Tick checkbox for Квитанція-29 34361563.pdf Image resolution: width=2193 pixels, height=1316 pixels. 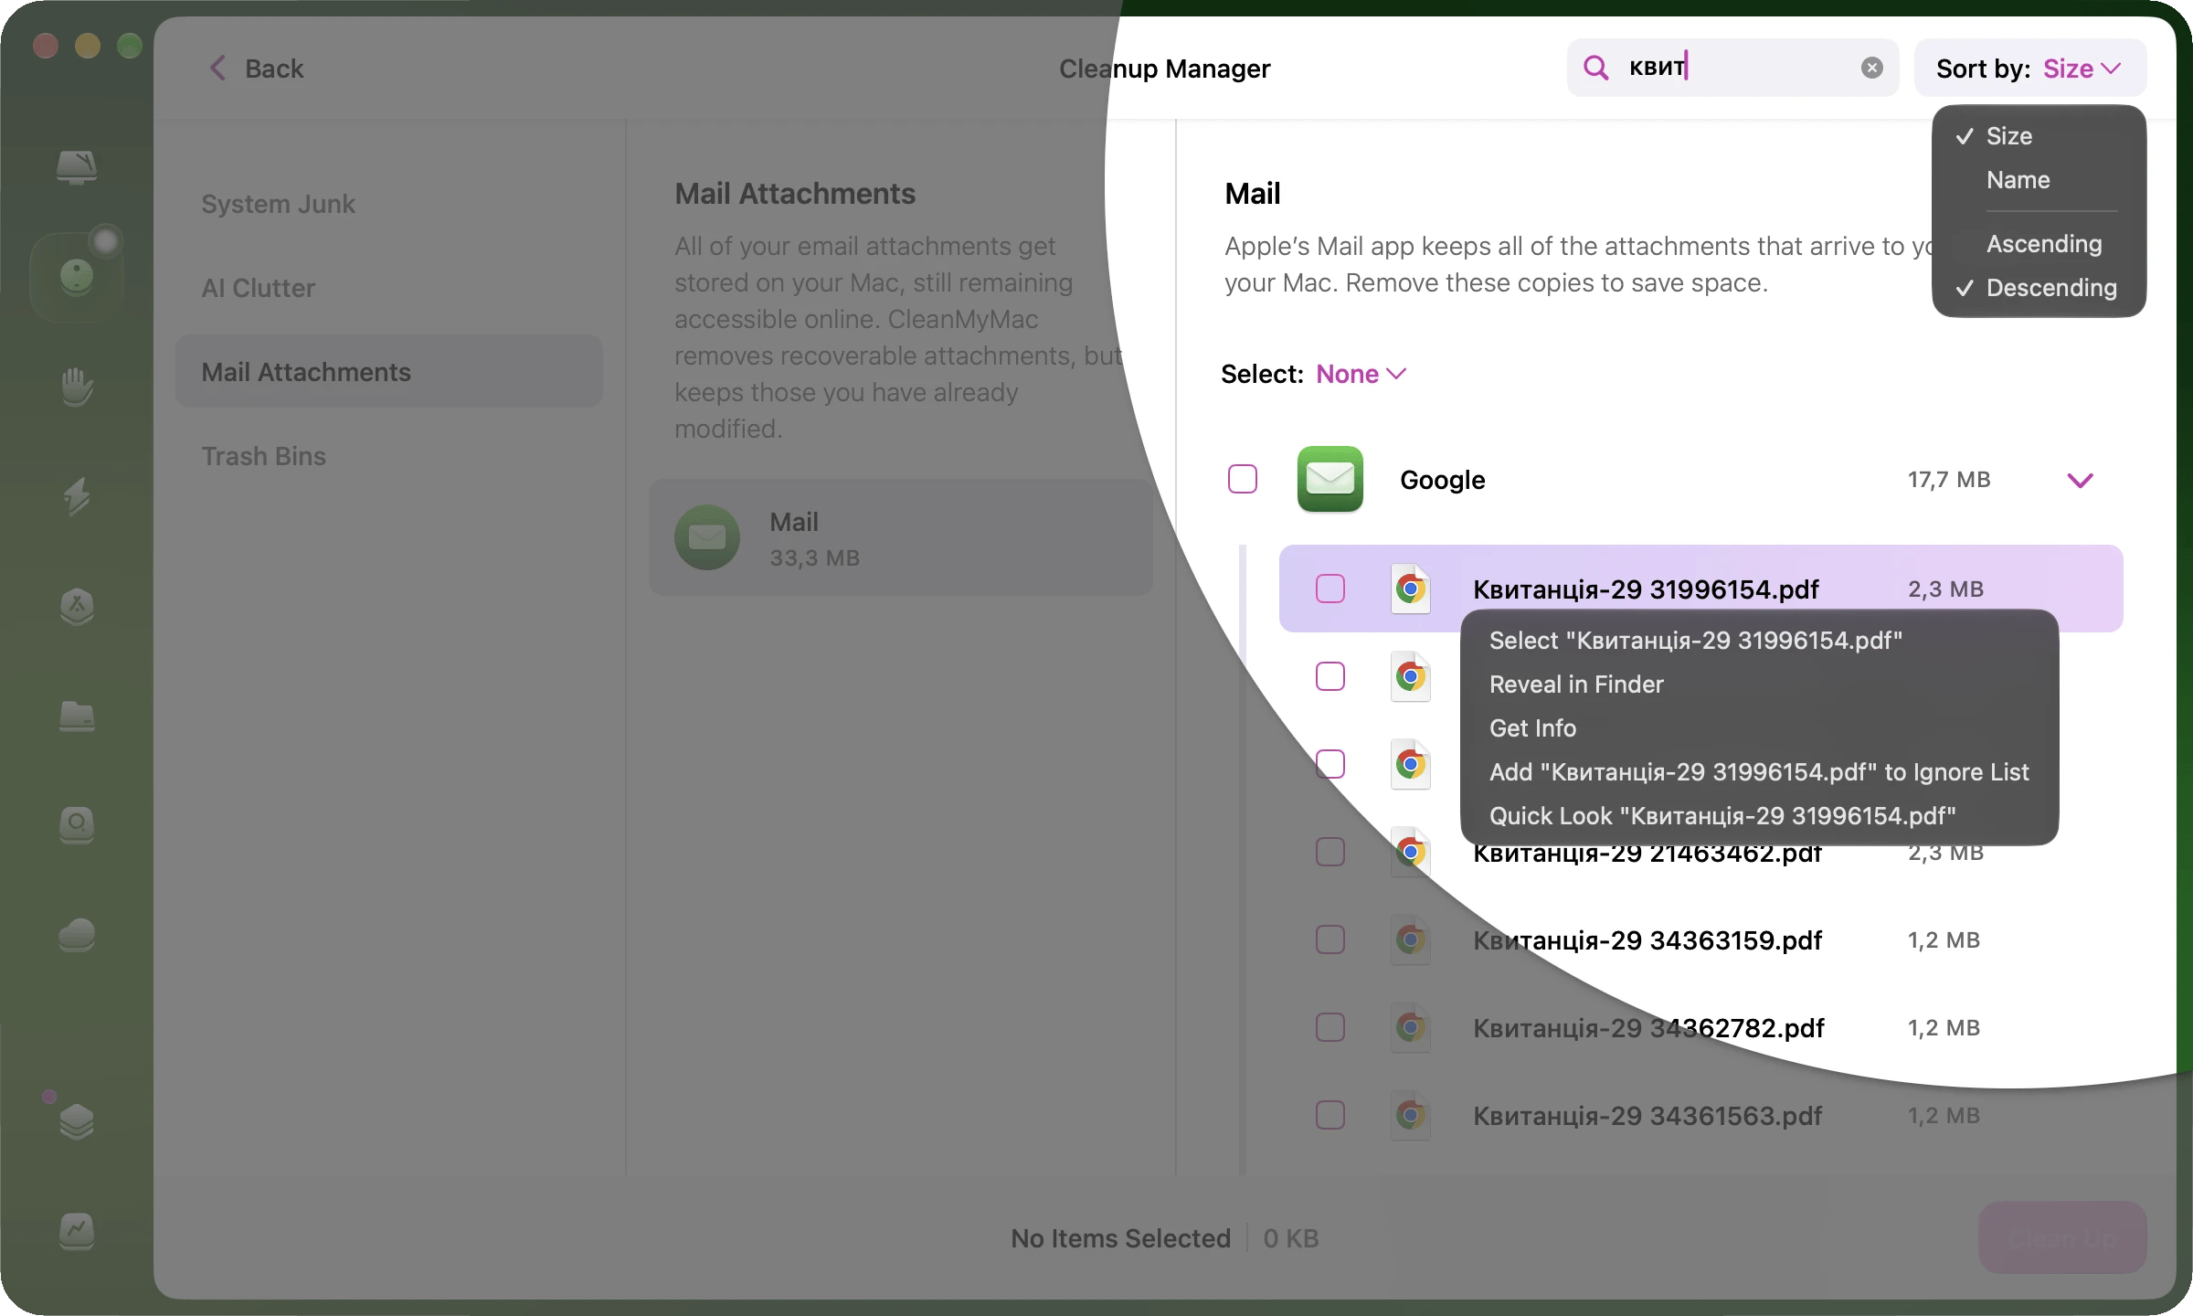coord(1330,1116)
